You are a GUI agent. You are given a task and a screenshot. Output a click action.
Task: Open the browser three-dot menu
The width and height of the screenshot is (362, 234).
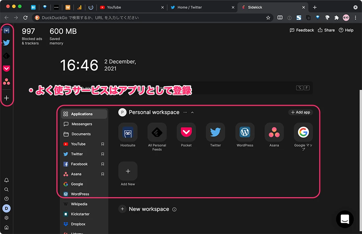coord(355,18)
